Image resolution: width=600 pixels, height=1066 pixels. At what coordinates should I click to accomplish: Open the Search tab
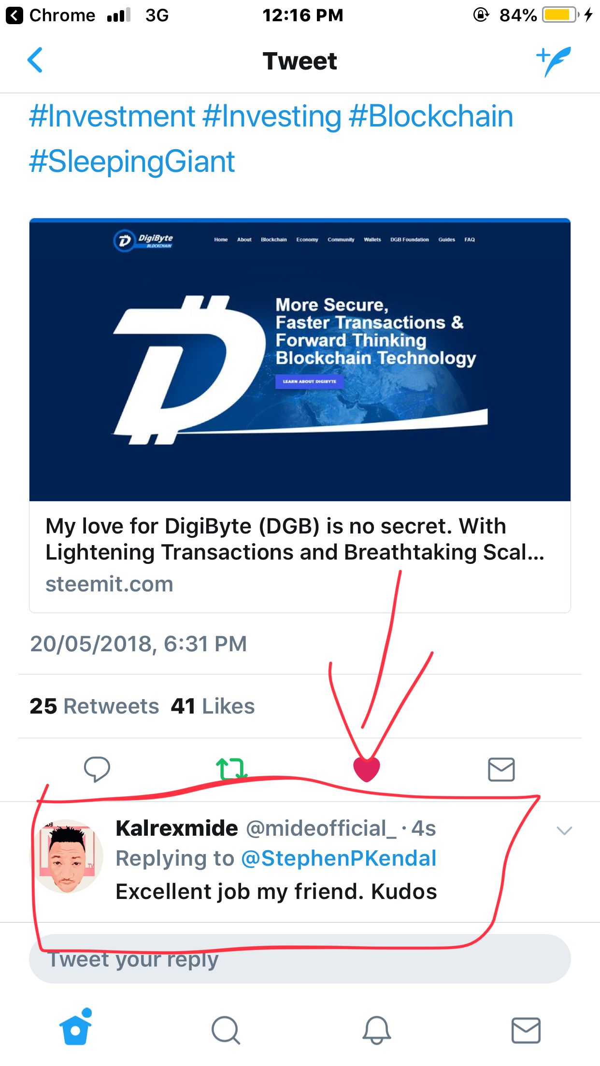pyautogui.click(x=226, y=1030)
